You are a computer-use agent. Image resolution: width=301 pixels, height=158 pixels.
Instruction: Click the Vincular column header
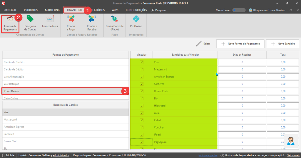(141, 55)
